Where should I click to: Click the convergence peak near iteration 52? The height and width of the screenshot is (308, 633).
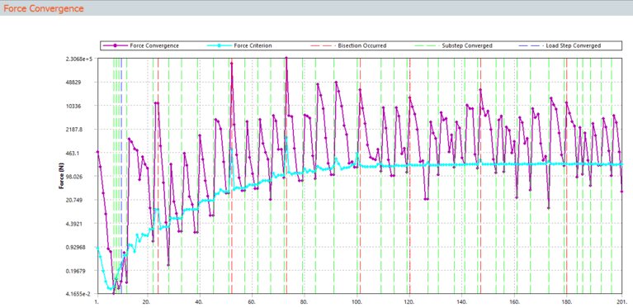pos(231,64)
